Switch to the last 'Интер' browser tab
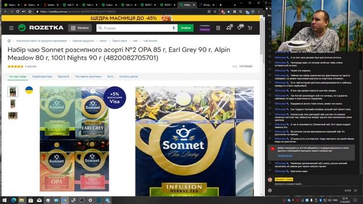The height and width of the screenshot is (204, 363). [x=206, y=5]
